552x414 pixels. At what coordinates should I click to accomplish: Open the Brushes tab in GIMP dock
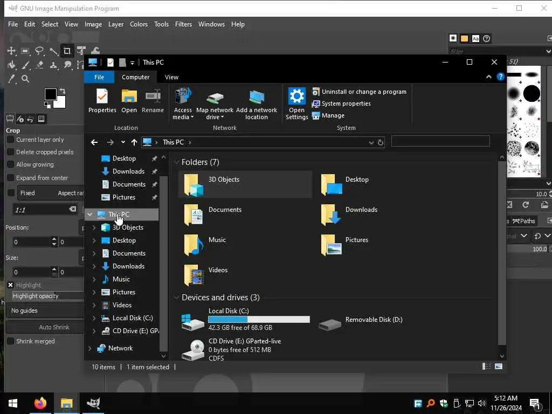point(453,38)
